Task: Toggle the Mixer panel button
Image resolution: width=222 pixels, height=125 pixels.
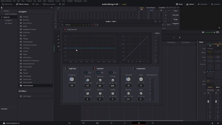Action: point(179,4)
